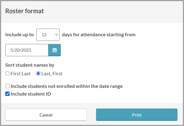Viewport: 184px width, 126px height.
Task: Click the number 12 in the dropdown
Action: (44, 35)
